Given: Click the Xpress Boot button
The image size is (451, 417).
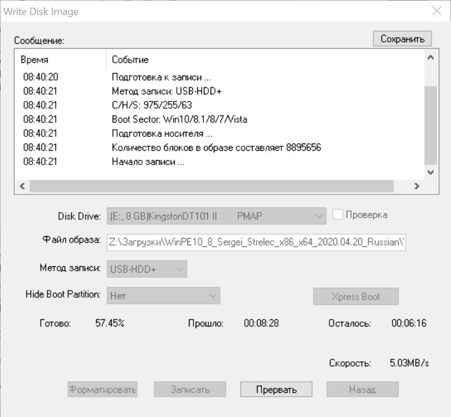Looking at the screenshot, I should click(x=356, y=296).
